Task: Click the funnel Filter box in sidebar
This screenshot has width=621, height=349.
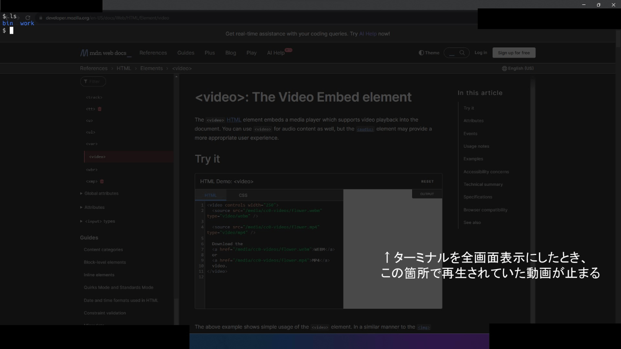Action: (x=93, y=82)
